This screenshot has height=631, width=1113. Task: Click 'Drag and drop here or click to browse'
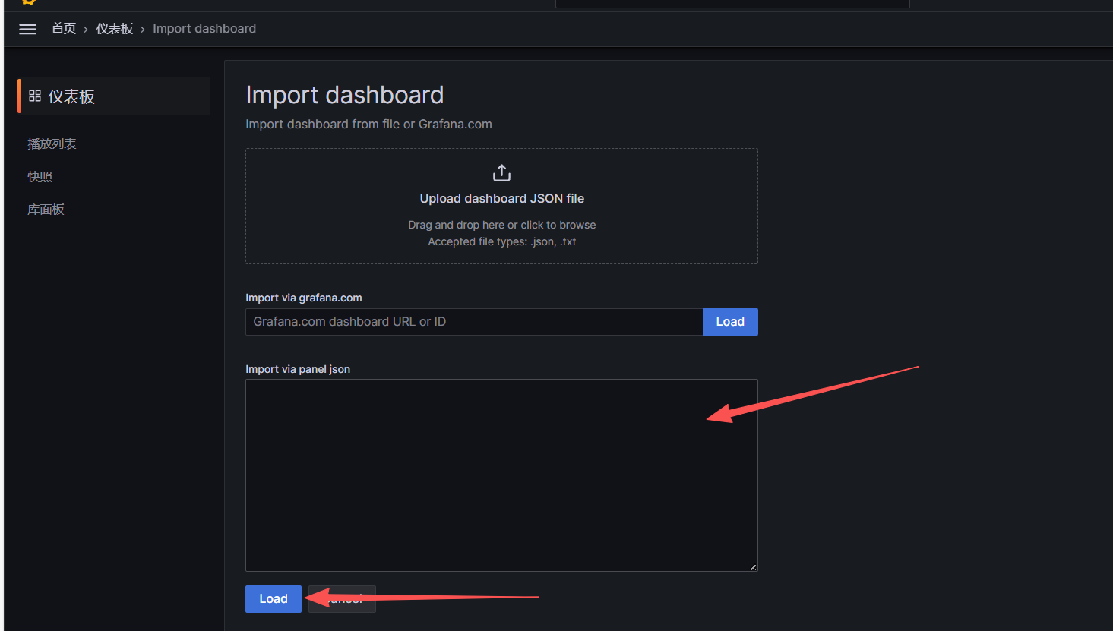coord(501,226)
